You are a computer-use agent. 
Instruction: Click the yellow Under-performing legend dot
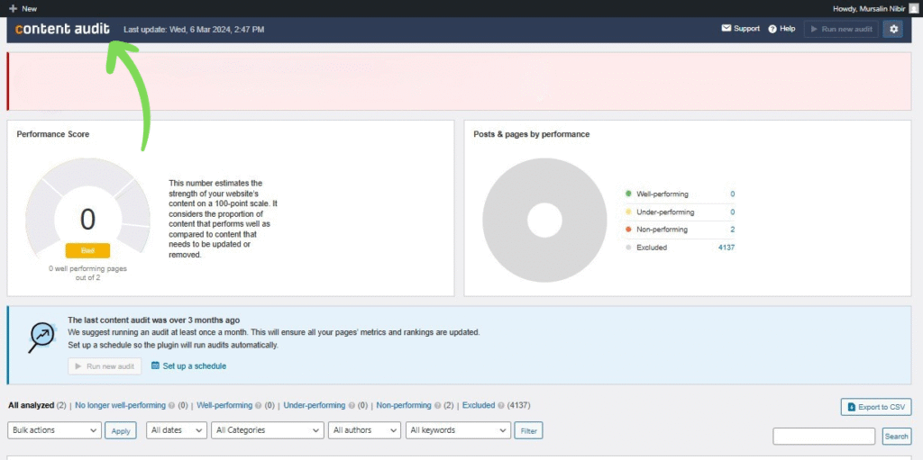[x=628, y=212]
